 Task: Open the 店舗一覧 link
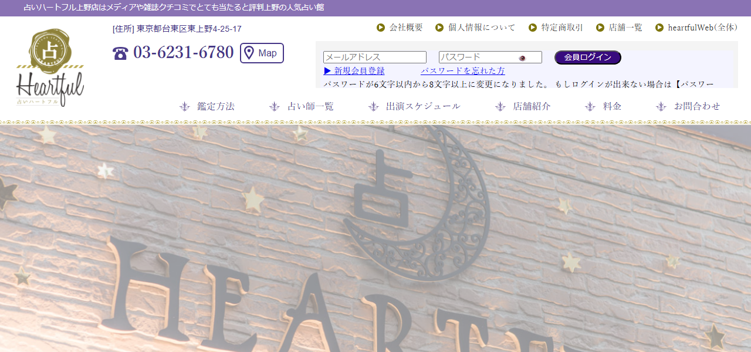click(625, 28)
